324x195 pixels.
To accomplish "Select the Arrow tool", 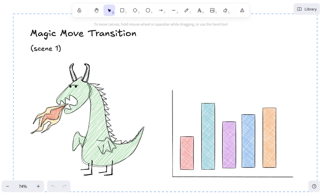I will (161, 10).
